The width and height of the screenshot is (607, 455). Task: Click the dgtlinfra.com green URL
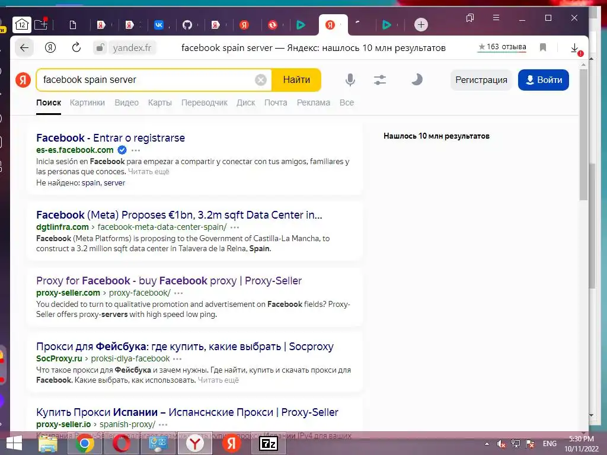[62, 227]
